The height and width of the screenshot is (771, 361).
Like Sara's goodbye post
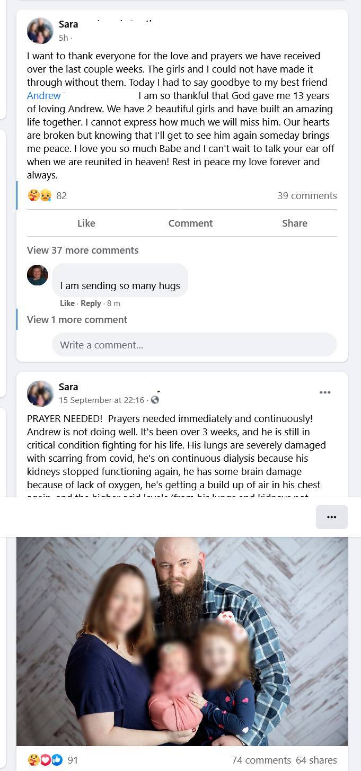(86, 223)
